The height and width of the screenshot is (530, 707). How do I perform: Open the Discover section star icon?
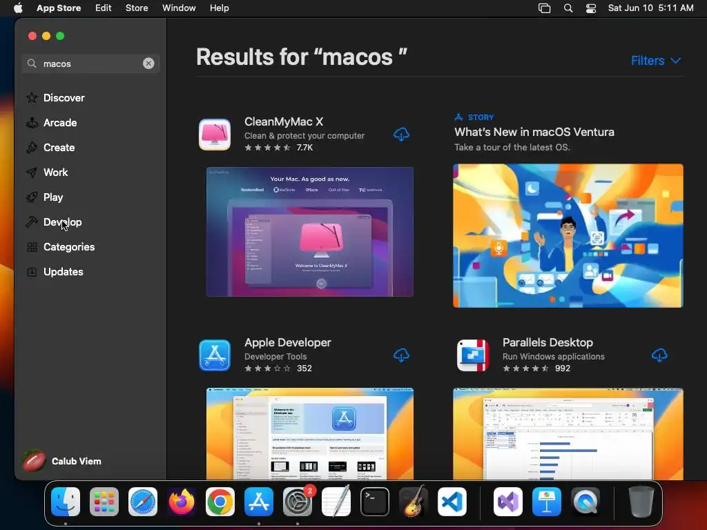tap(32, 98)
